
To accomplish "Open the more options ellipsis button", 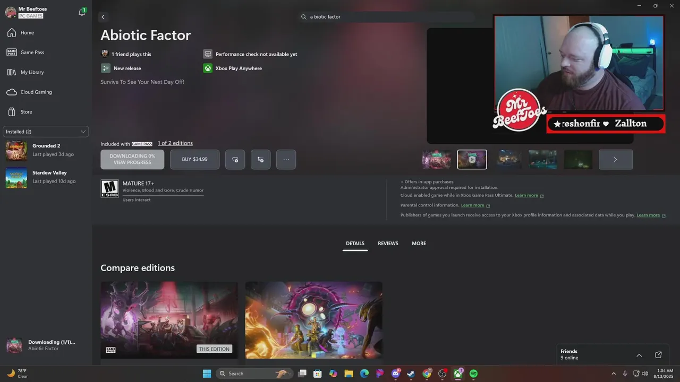I will (286, 159).
